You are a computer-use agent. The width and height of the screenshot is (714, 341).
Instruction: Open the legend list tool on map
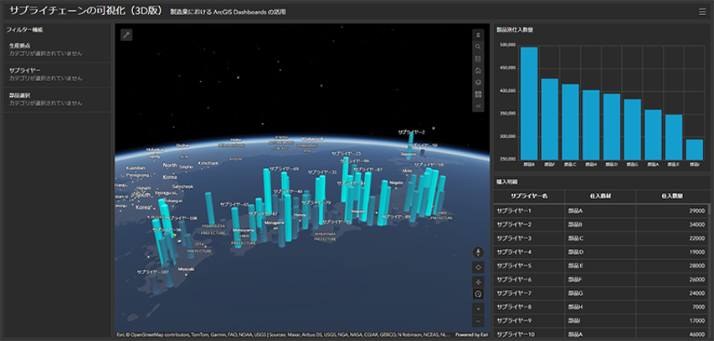tap(478, 59)
